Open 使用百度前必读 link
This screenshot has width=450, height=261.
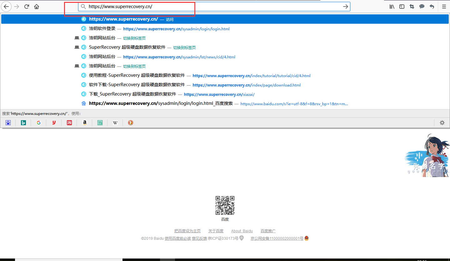(x=178, y=239)
